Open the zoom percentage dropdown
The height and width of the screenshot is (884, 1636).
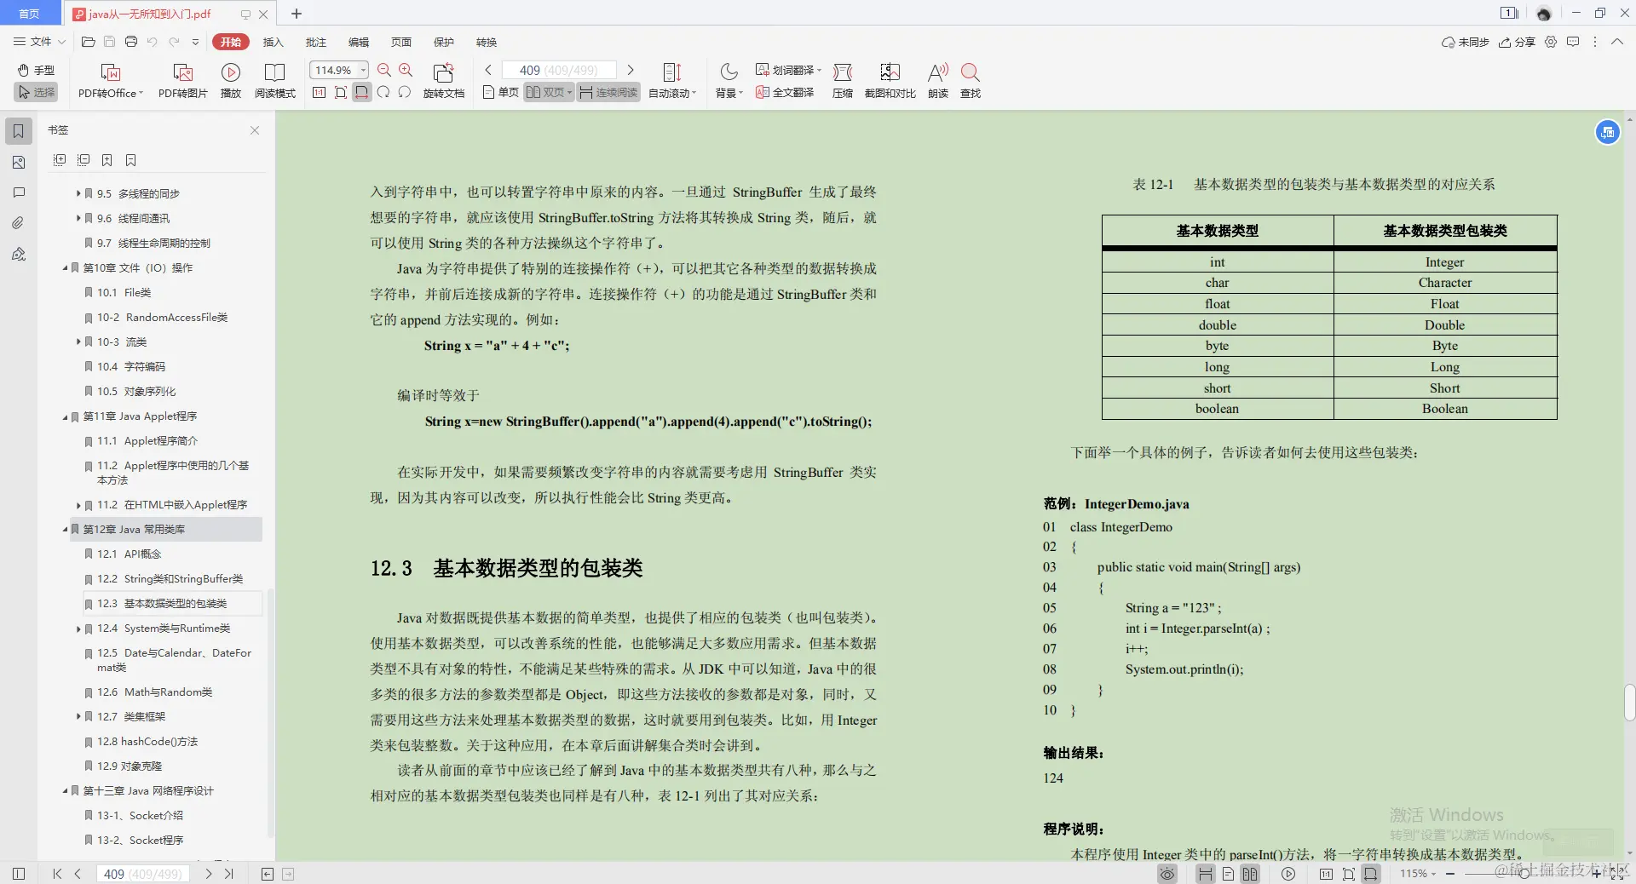(x=362, y=70)
